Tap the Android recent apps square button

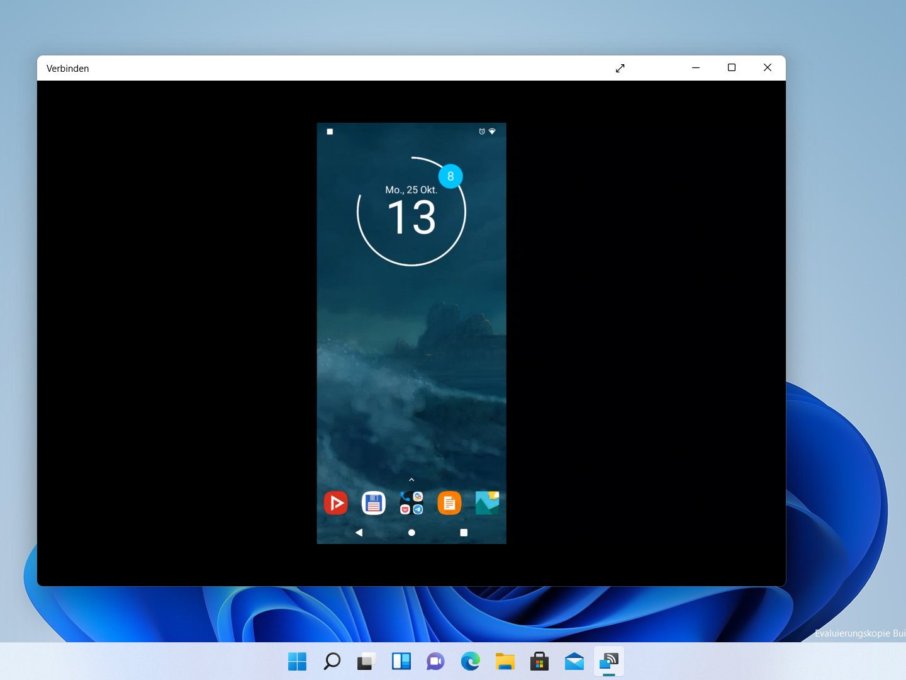point(464,533)
